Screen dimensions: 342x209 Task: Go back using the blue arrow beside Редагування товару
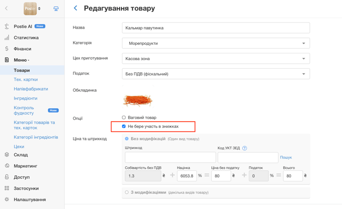tap(76, 8)
